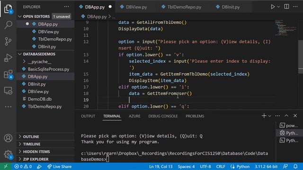
Task: Open the Run and Debug view
Action: tap(8, 58)
